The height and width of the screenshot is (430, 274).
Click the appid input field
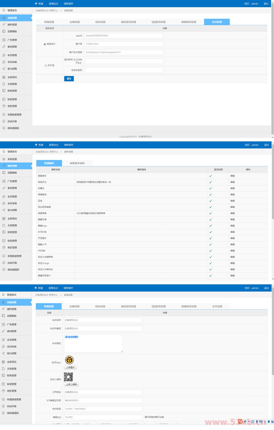(124, 36)
